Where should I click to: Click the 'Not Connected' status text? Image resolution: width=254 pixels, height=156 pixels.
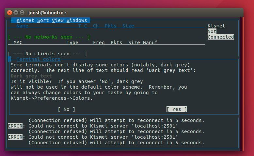click(x=221, y=34)
